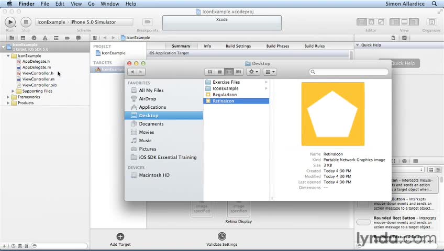The width and height of the screenshot is (444, 251).
Task: Click the Xcode Run button
Action: [10, 22]
